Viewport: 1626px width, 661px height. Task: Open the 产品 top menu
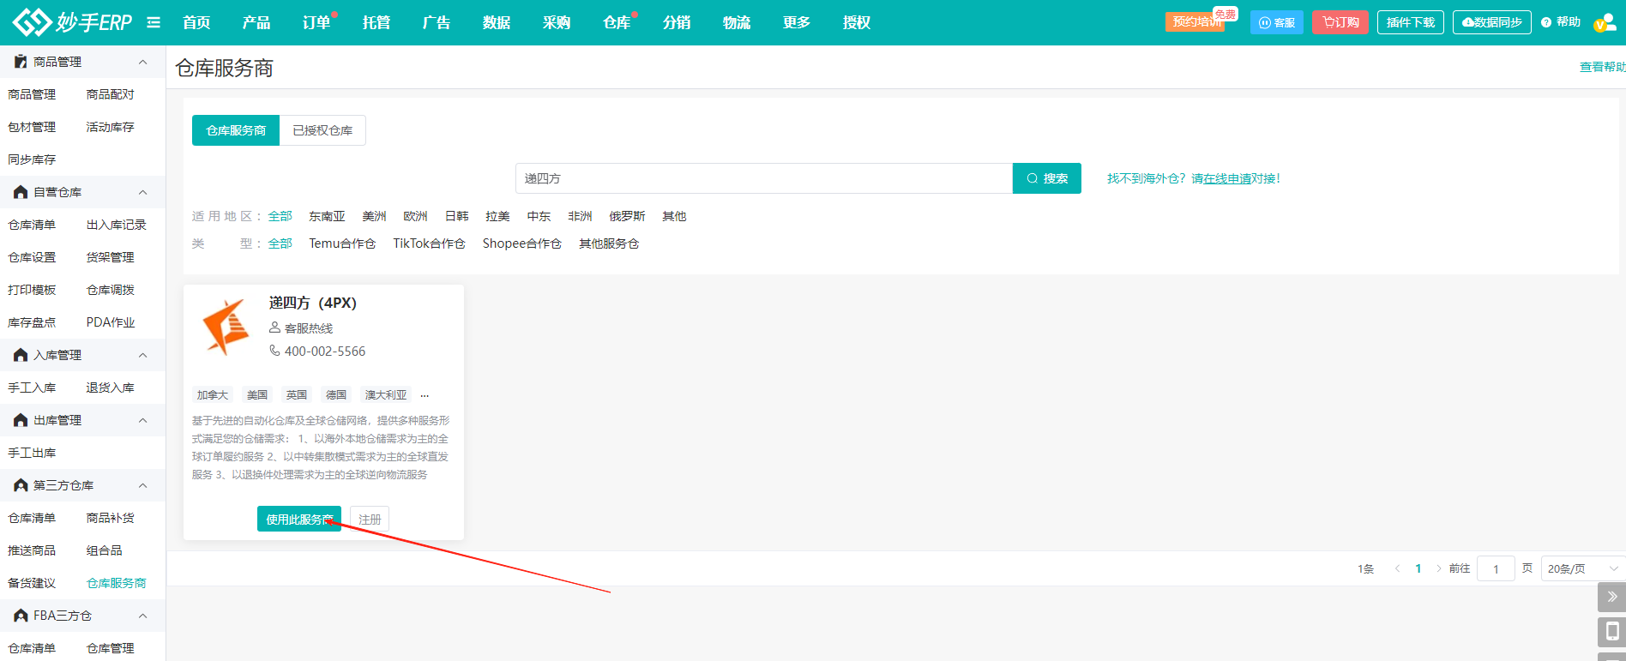pos(256,22)
